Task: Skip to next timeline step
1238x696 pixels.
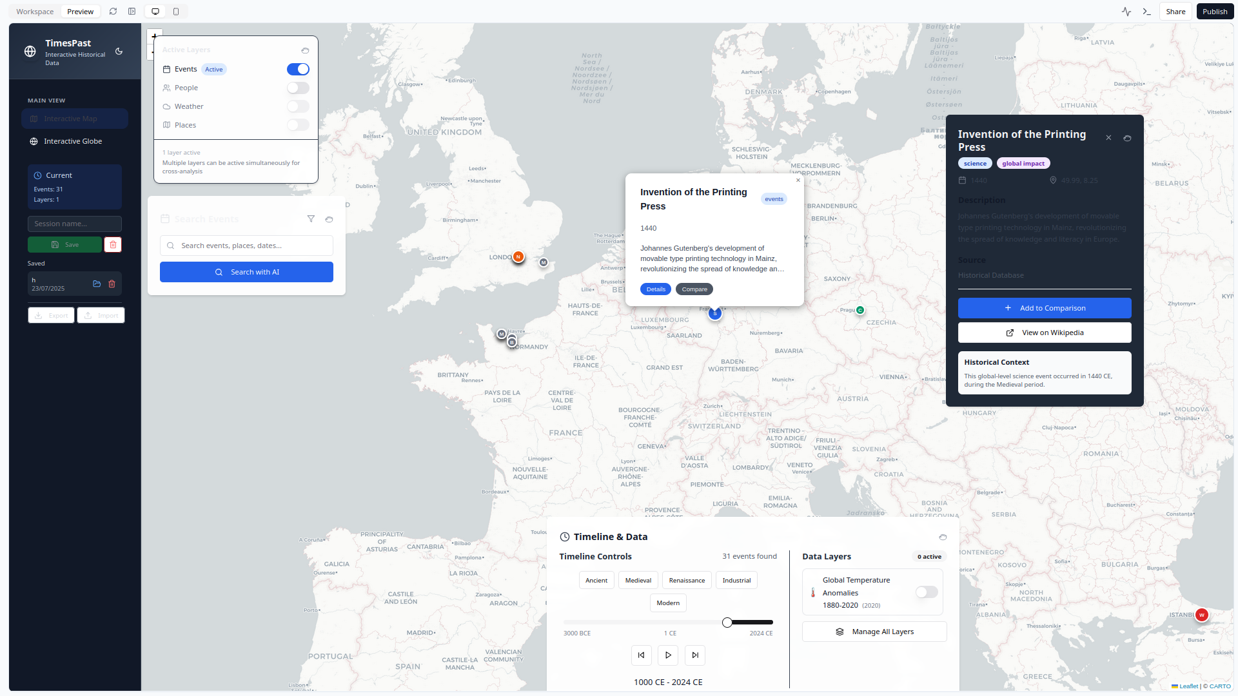Action: (x=695, y=655)
